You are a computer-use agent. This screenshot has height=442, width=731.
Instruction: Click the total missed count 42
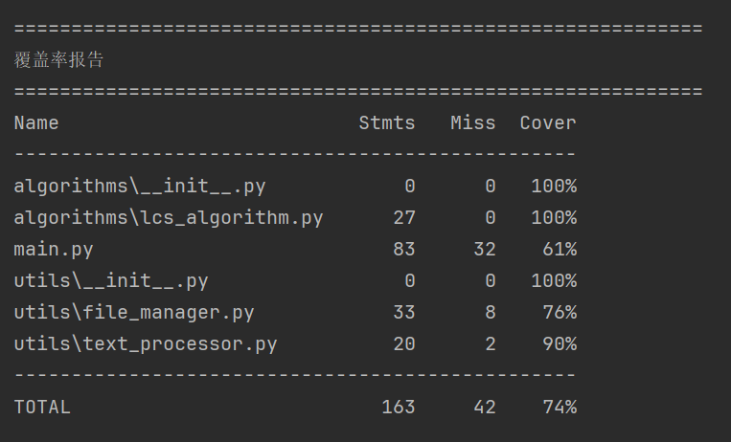point(485,407)
